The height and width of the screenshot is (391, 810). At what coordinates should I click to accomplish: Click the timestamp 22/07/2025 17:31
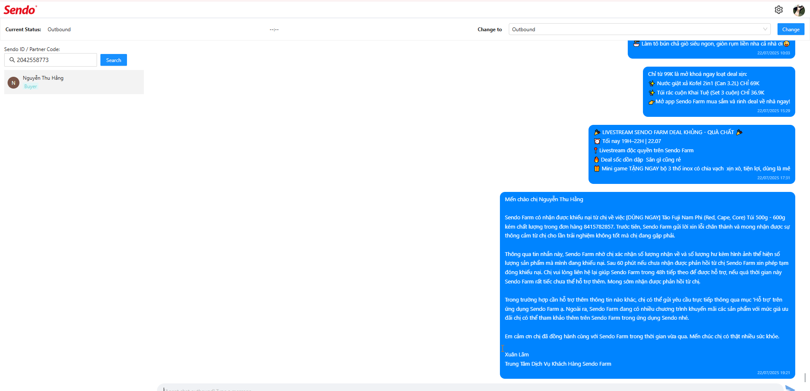pos(773,178)
